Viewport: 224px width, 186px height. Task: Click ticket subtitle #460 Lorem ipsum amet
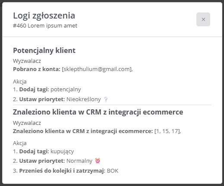(45, 26)
